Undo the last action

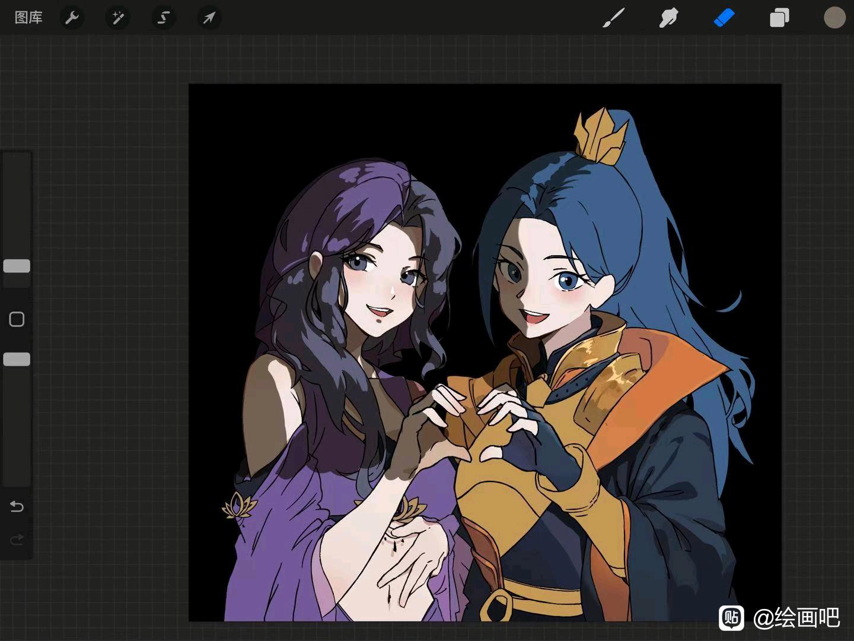pyautogui.click(x=17, y=506)
